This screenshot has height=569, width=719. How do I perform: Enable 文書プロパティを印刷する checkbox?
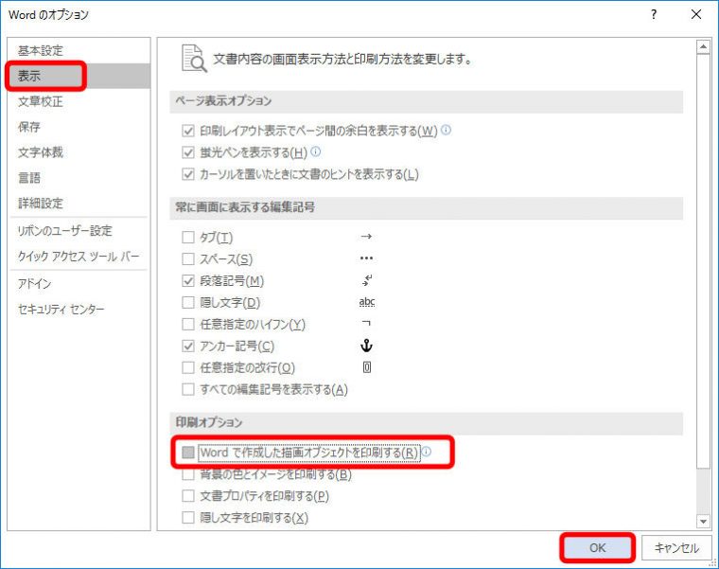(188, 496)
